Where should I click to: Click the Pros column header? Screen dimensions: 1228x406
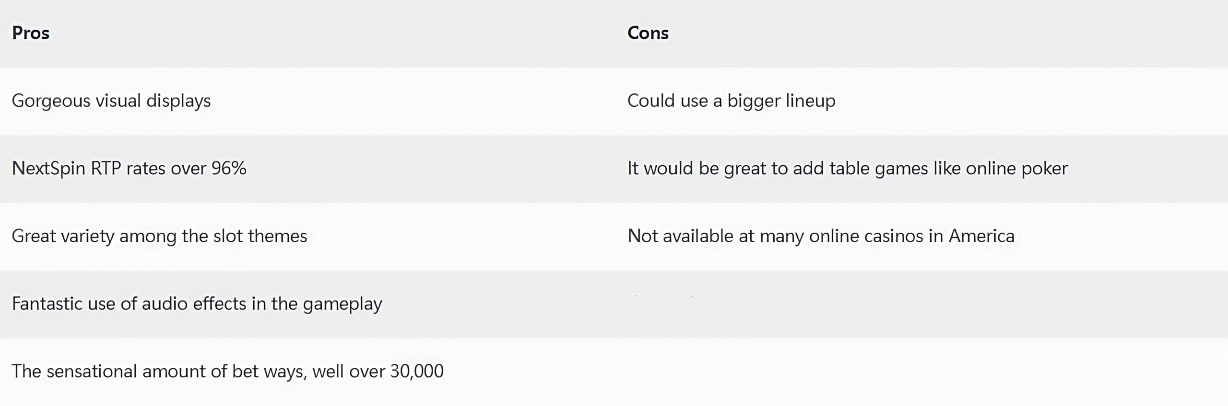31,33
